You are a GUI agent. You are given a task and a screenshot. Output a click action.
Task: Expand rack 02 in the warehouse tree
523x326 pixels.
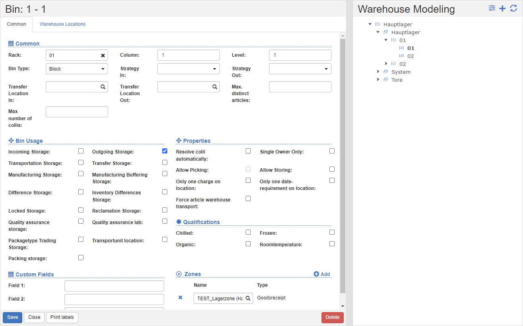click(386, 64)
